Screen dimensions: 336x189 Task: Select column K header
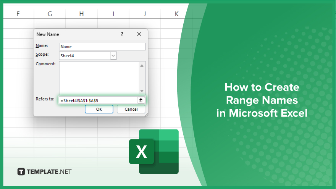[x=176, y=14]
